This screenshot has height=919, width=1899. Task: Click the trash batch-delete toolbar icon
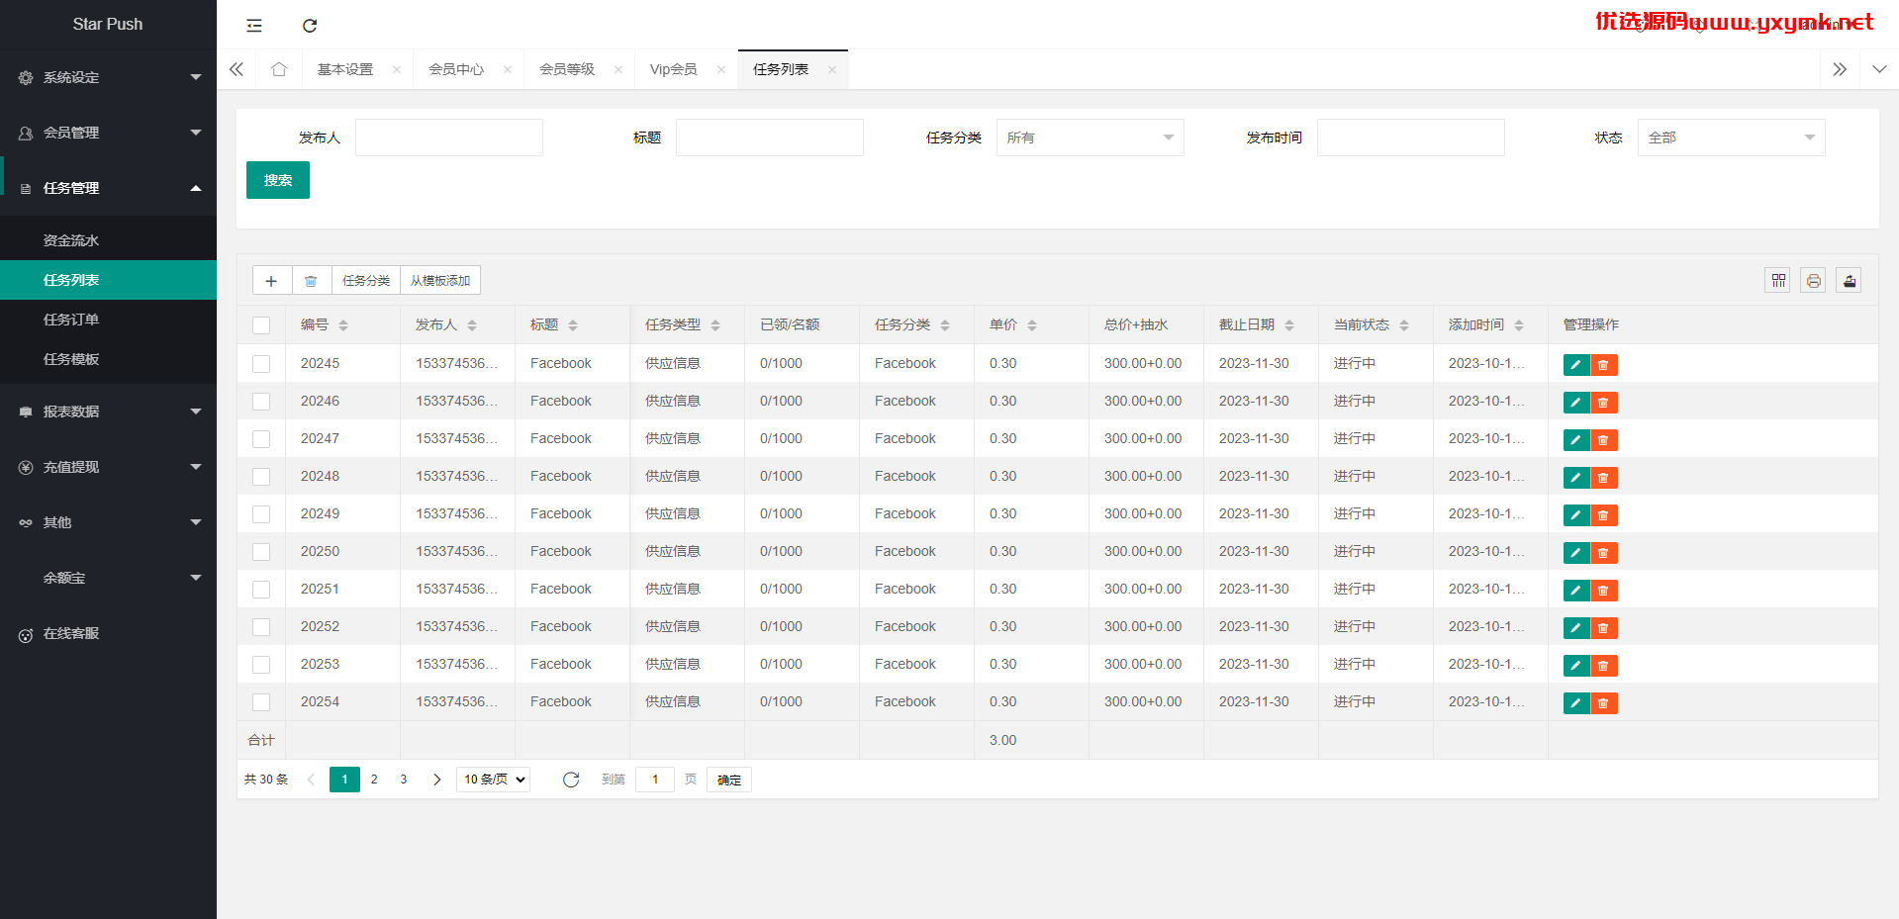[x=311, y=281]
